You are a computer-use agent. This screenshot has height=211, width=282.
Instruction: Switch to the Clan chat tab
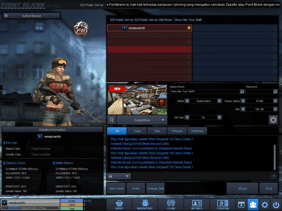click(157, 131)
